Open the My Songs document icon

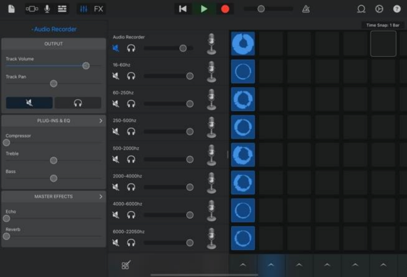pyautogui.click(x=11, y=9)
